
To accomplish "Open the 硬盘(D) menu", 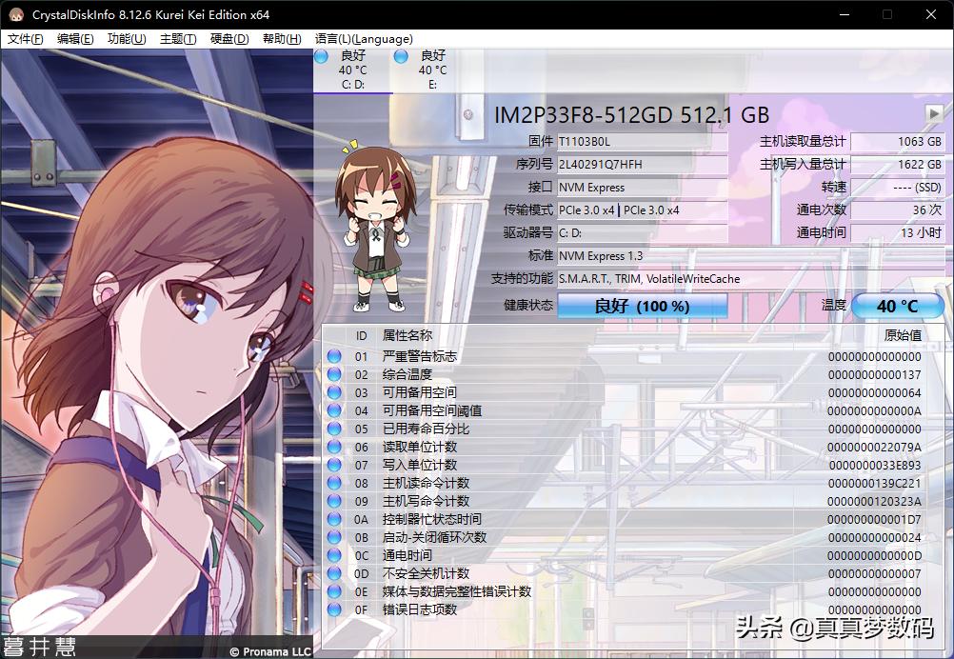I will pyautogui.click(x=229, y=39).
